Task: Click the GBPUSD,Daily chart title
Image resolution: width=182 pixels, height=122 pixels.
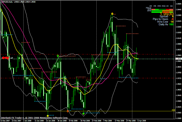Action: coord(7,2)
